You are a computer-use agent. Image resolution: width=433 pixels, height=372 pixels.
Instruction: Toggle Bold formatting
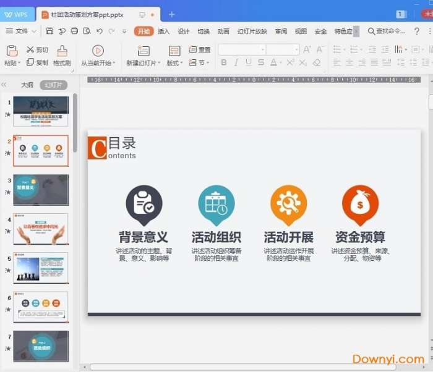coord(224,62)
